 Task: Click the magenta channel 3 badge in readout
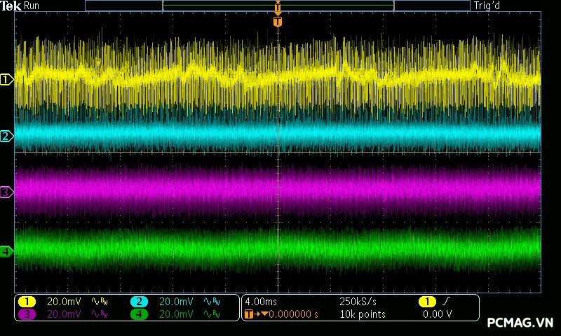27,314
